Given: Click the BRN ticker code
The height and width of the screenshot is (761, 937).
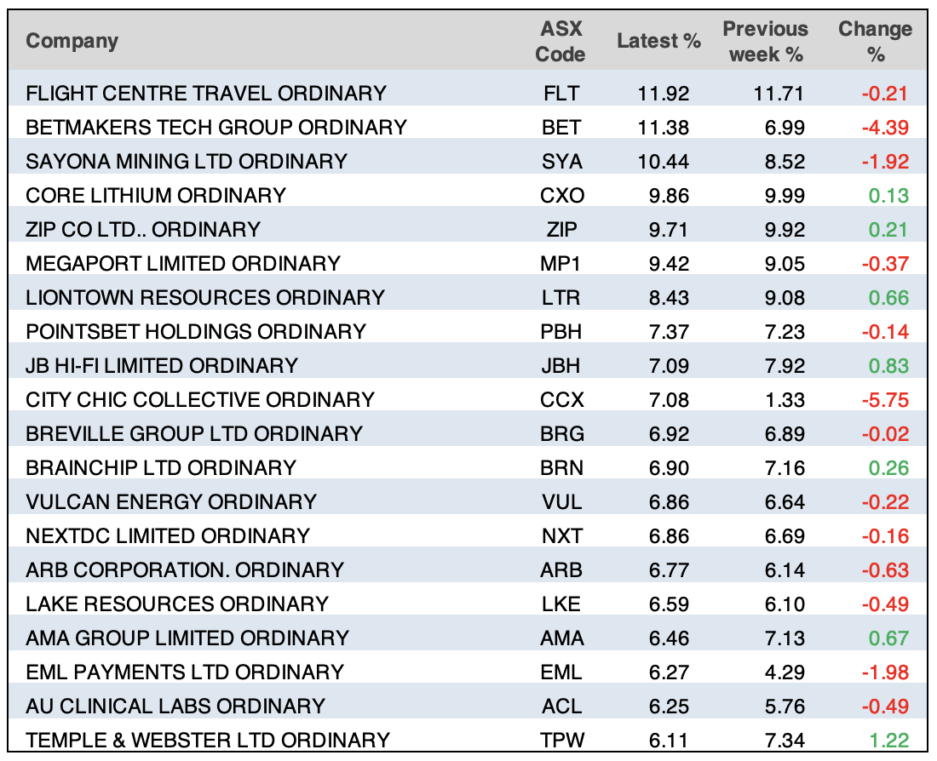Looking at the screenshot, I should [561, 467].
